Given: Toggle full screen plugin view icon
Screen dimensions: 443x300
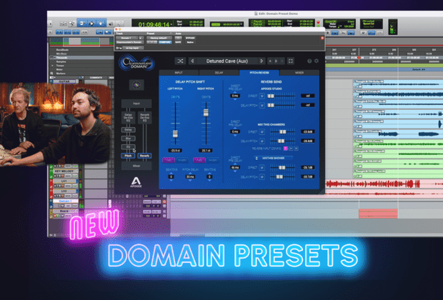Looking at the screenshot, I should point(290,61).
